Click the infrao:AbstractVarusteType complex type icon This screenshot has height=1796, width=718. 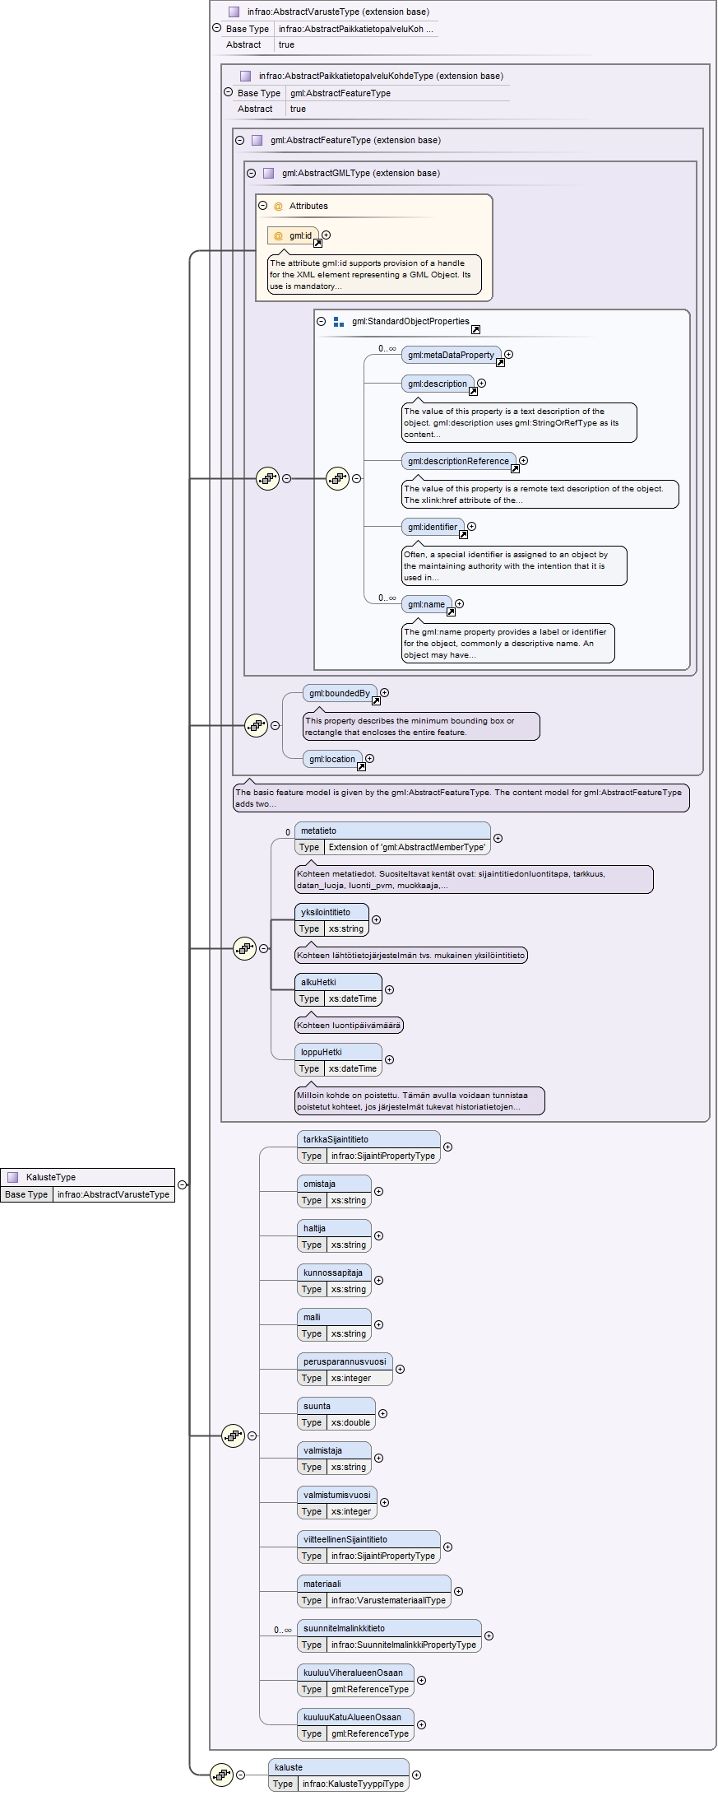234,12
